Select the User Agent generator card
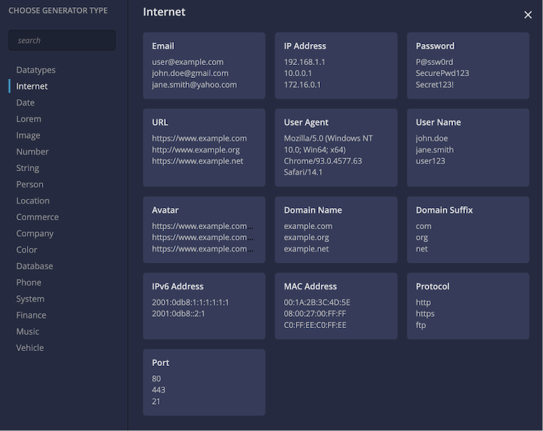Screen dimensions: 543x431 pos(336,148)
